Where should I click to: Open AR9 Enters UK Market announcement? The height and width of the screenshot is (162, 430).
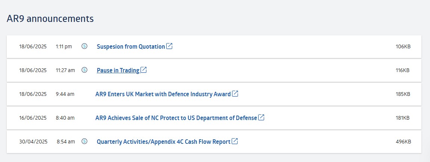[x=163, y=94]
